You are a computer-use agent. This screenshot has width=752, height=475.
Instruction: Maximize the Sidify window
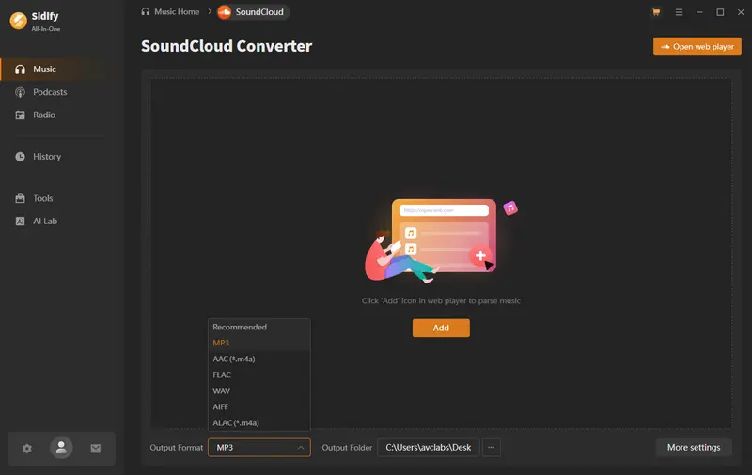point(720,12)
